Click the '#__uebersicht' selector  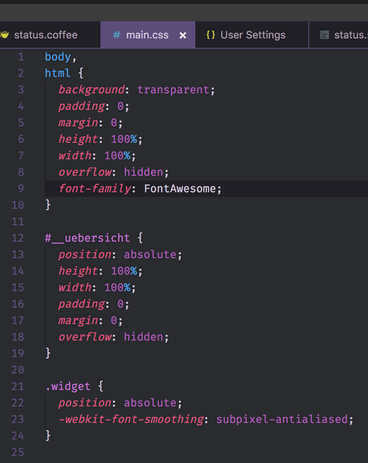tap(87, 238)
